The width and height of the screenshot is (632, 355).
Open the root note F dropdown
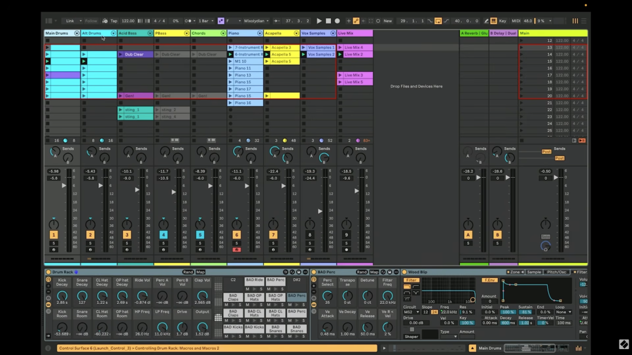tap(234, 21)
